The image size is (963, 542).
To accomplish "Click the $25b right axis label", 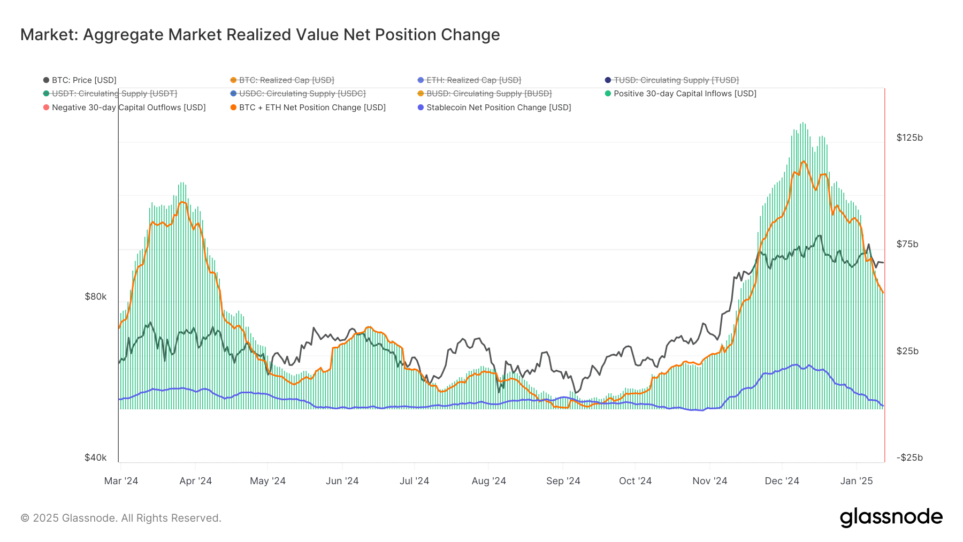I will pyautogui.click(x=907, y=351).
